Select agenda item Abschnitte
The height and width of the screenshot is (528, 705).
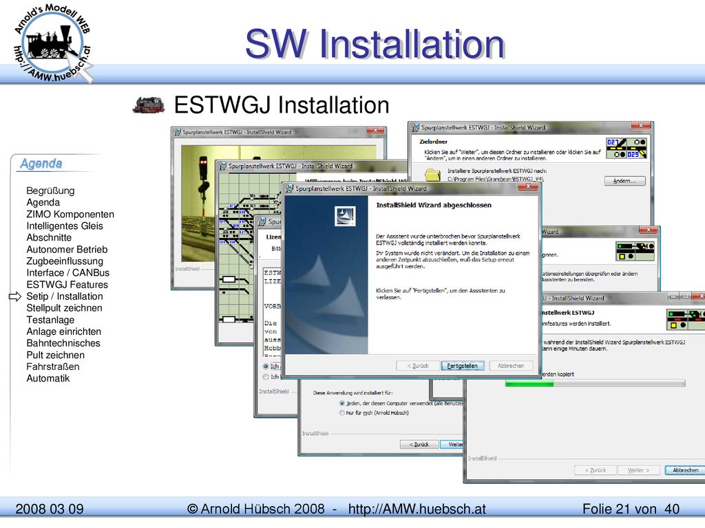click(x=49, y=237)
